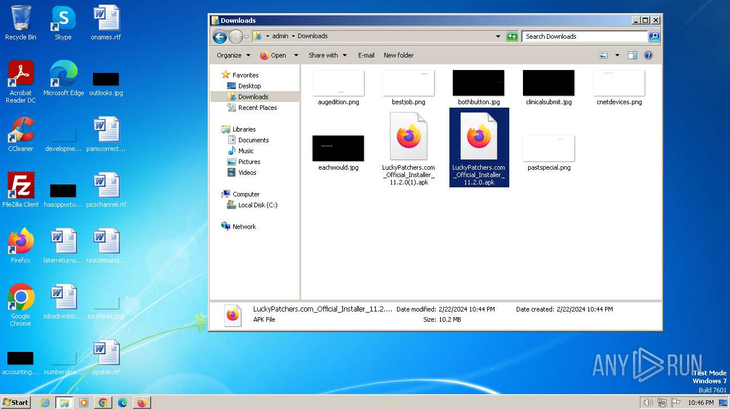Open Pictures library
Screen dimensions: 730x410
249,162
